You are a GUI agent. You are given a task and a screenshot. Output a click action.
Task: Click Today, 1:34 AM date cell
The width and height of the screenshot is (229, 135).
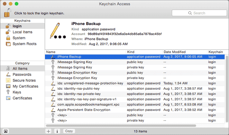175,83
